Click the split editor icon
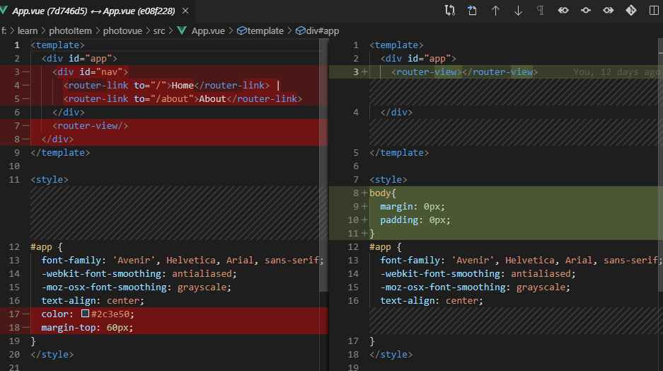 [x=654, y=11]
